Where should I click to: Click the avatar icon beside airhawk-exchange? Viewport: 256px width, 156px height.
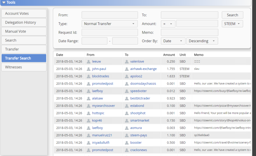127,69
